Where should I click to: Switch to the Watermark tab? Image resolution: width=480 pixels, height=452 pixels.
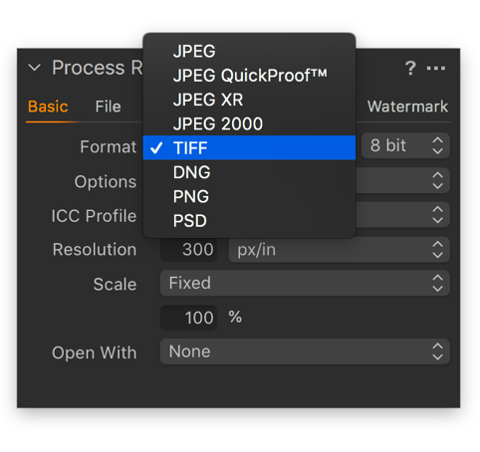(x=407, y=107)
